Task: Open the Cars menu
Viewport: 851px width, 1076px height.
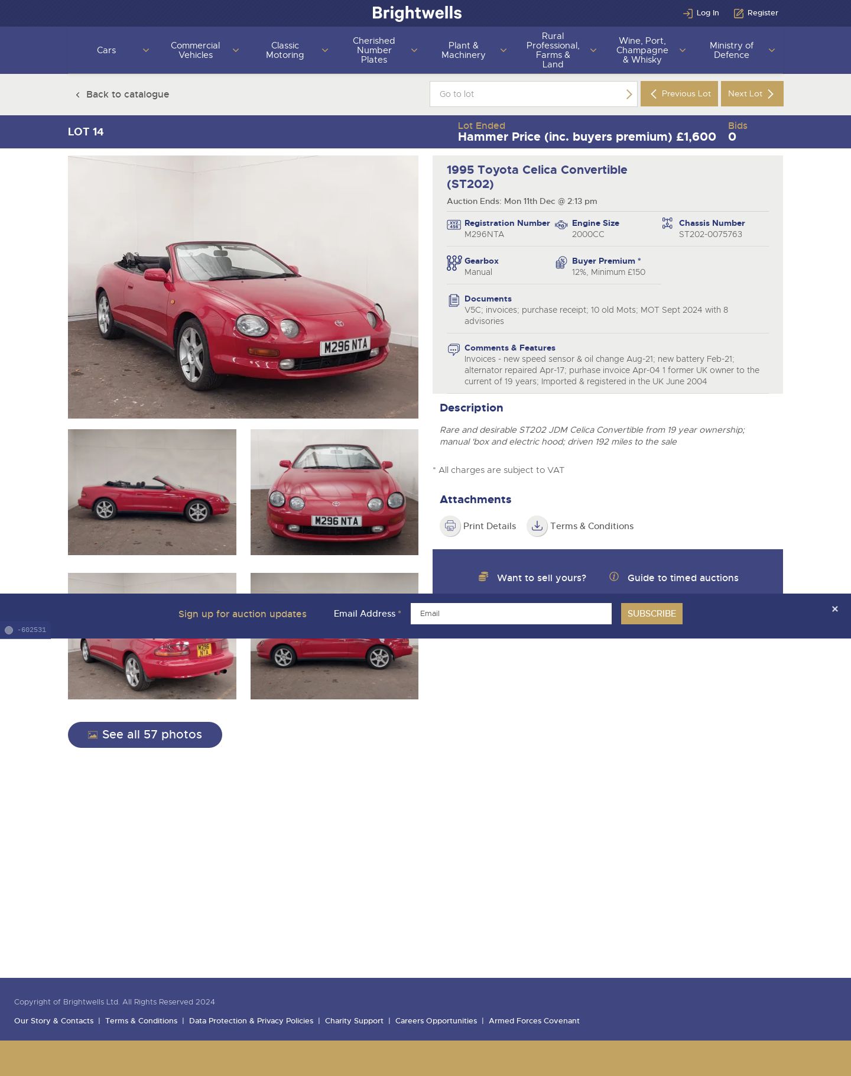Action: [x=106, y=50]
